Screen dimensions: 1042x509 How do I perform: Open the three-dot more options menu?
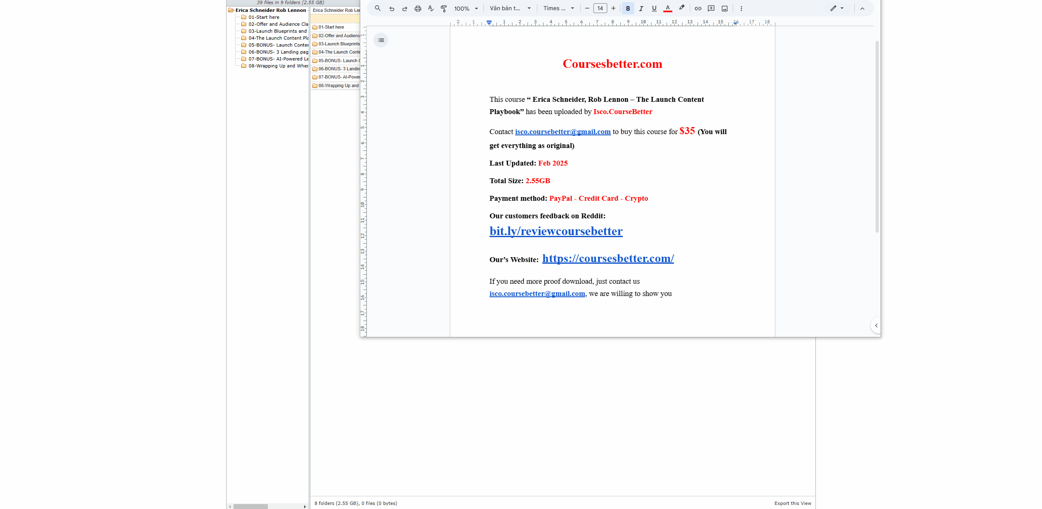coord(741,8)
